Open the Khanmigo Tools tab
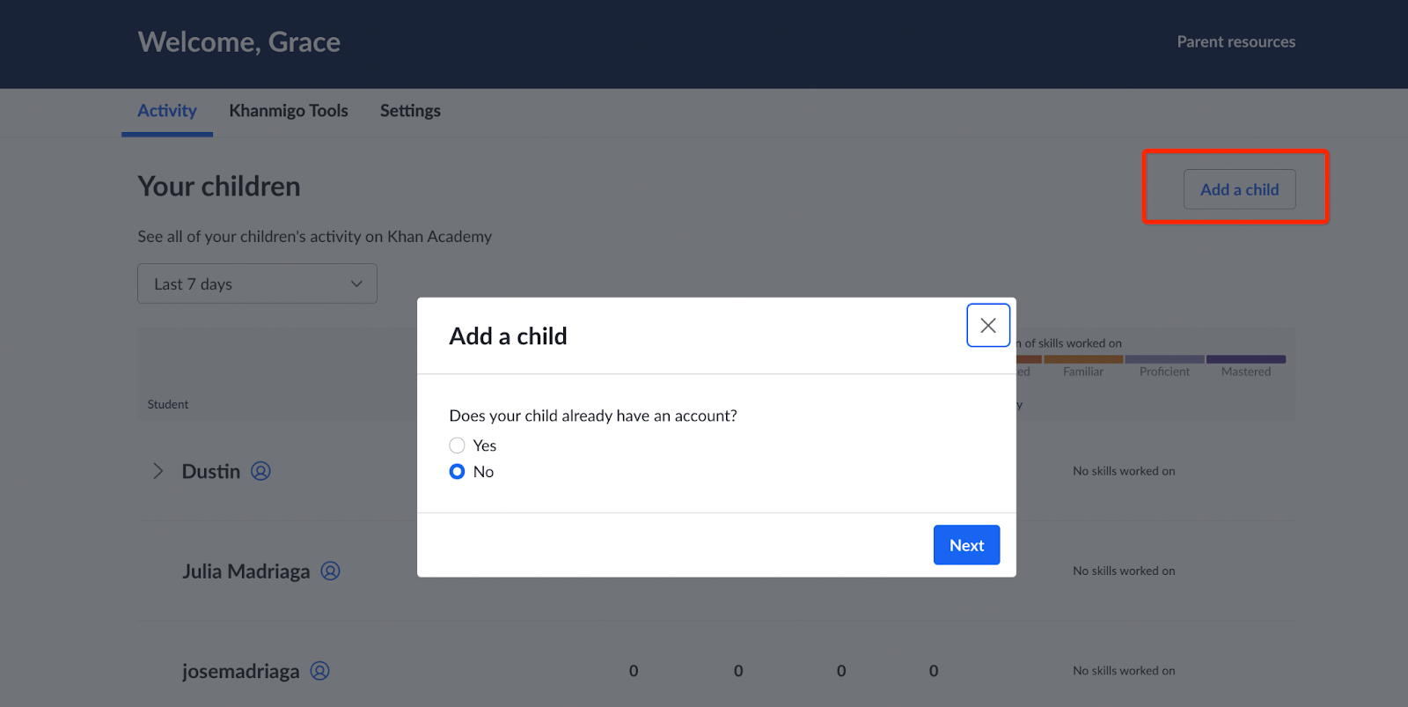Viewport: 1408px width, 707px height. [289, 111]
